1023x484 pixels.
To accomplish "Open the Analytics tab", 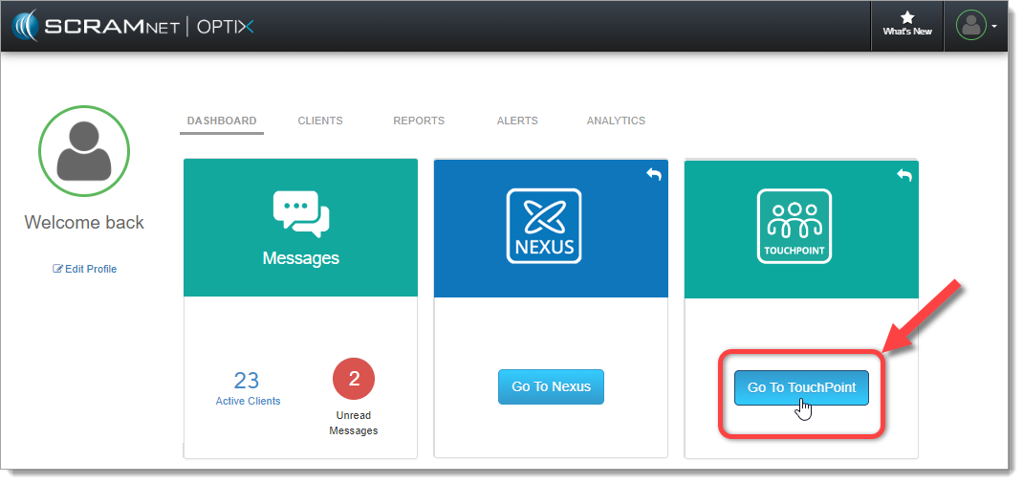I will [616, 121].
